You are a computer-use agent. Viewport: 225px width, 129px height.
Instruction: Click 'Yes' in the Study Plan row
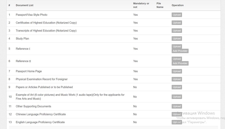pos(135,39)
